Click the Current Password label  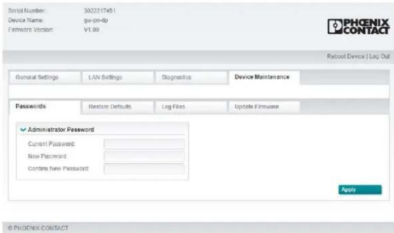(x=52, y=144)
